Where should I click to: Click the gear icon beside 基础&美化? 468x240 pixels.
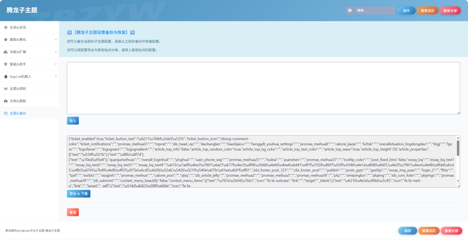click(6, 40)
